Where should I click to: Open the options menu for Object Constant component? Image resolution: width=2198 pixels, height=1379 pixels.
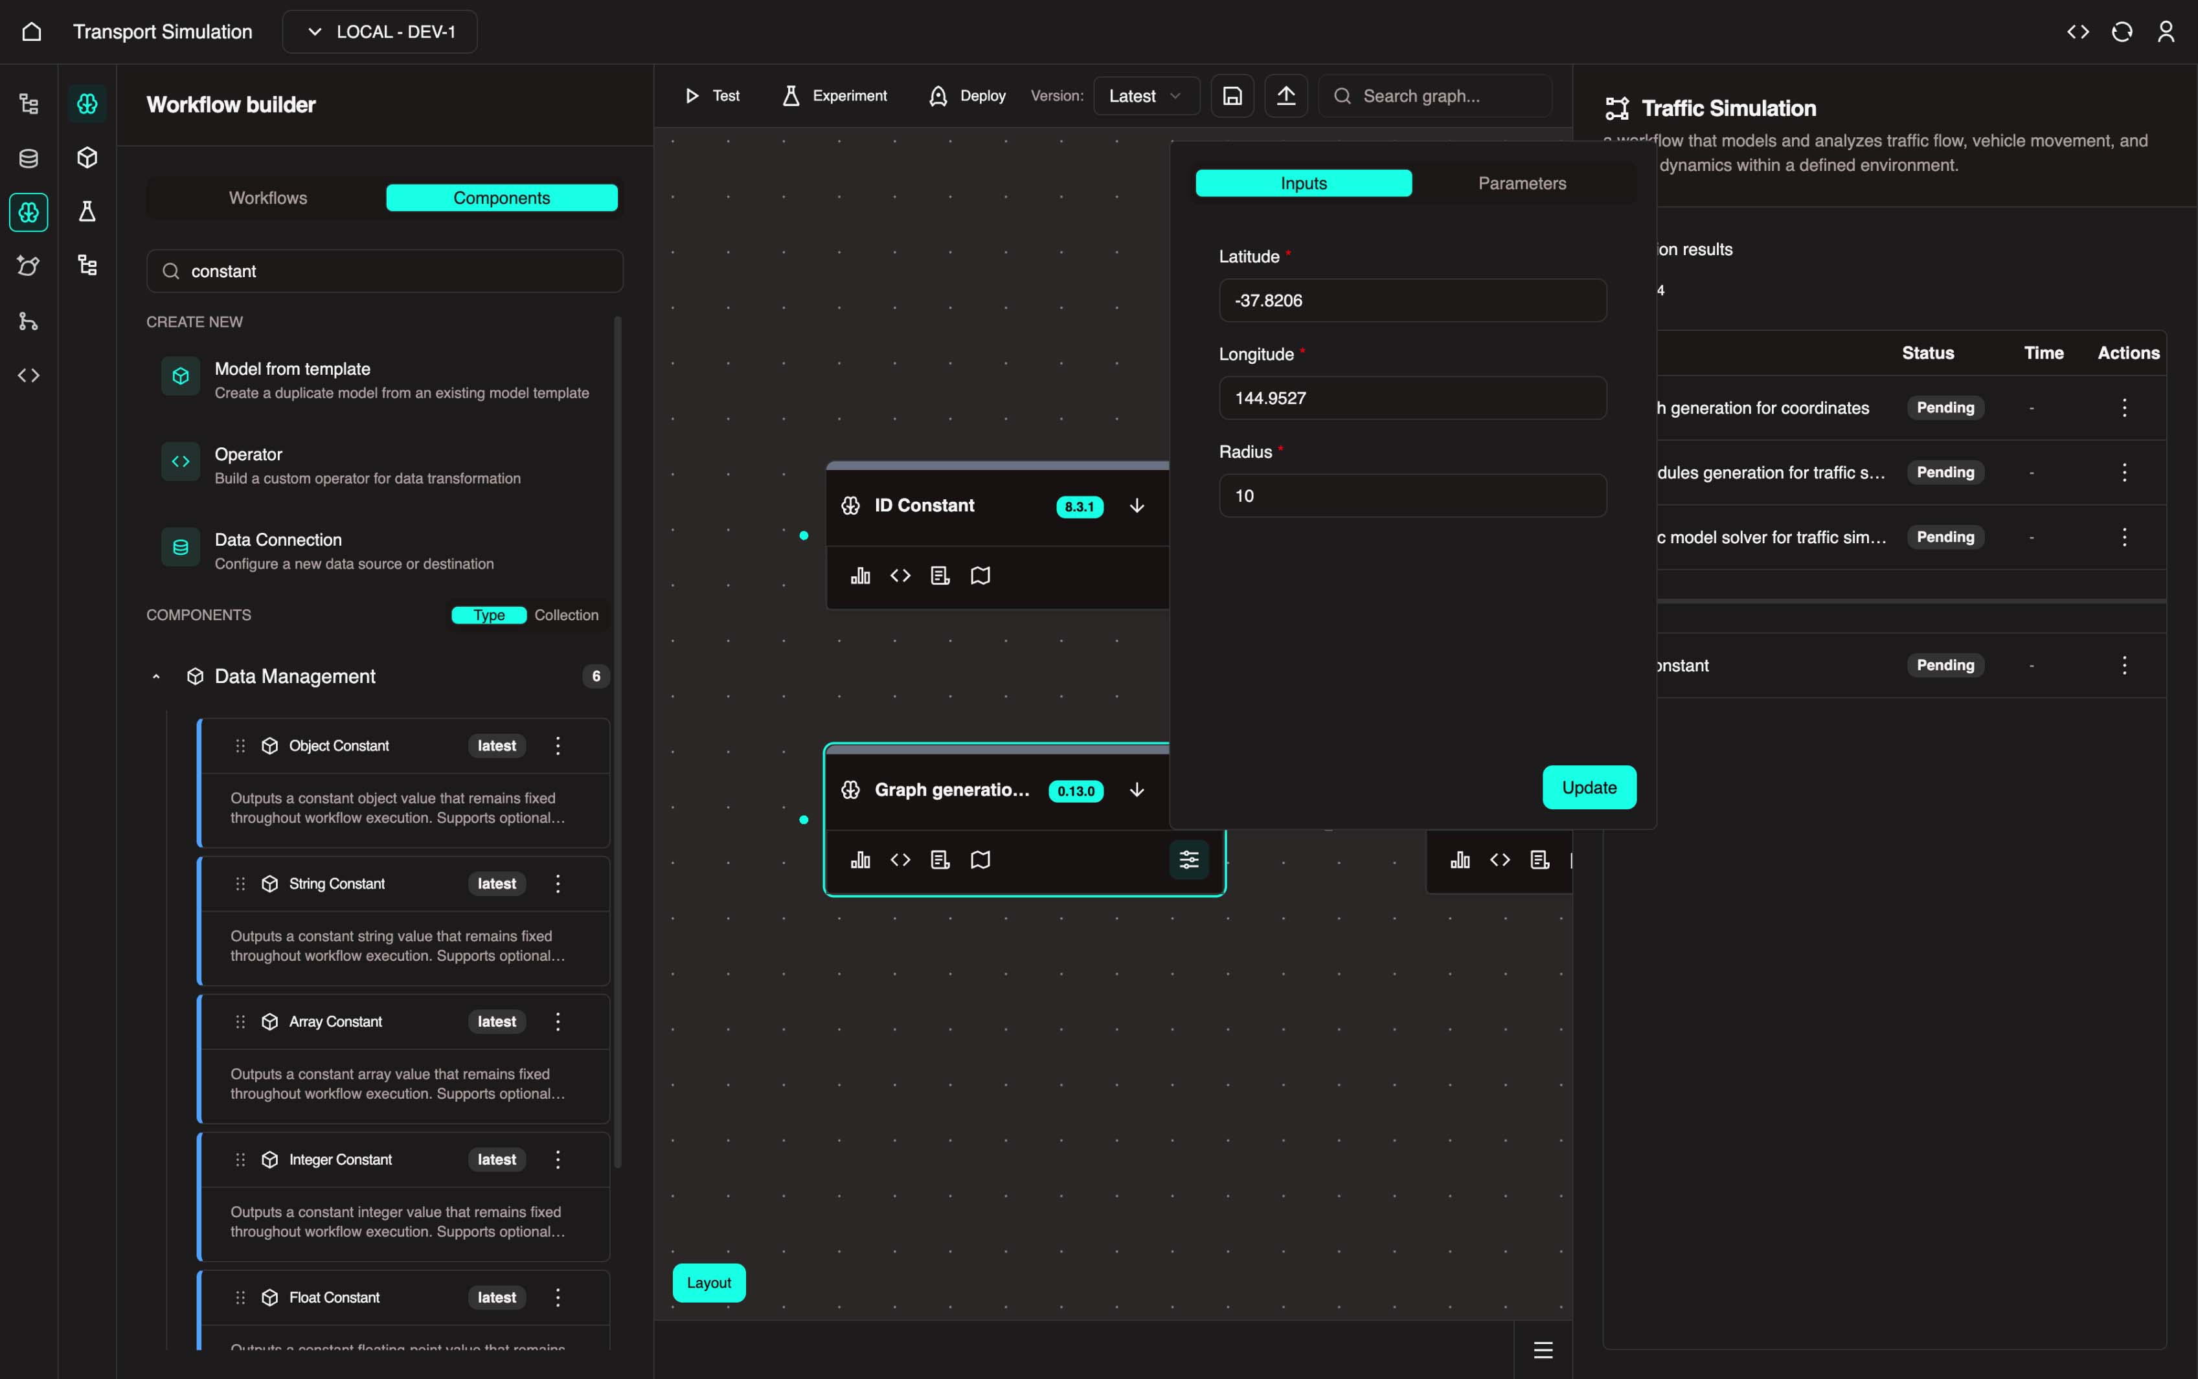[x=558, y=746]
